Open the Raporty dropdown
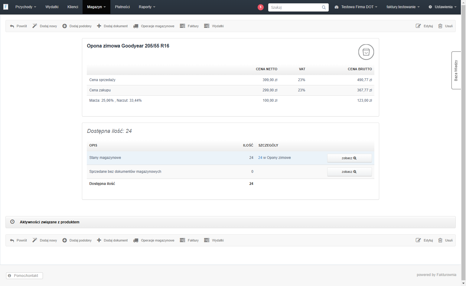 click(x=147, y=7)
